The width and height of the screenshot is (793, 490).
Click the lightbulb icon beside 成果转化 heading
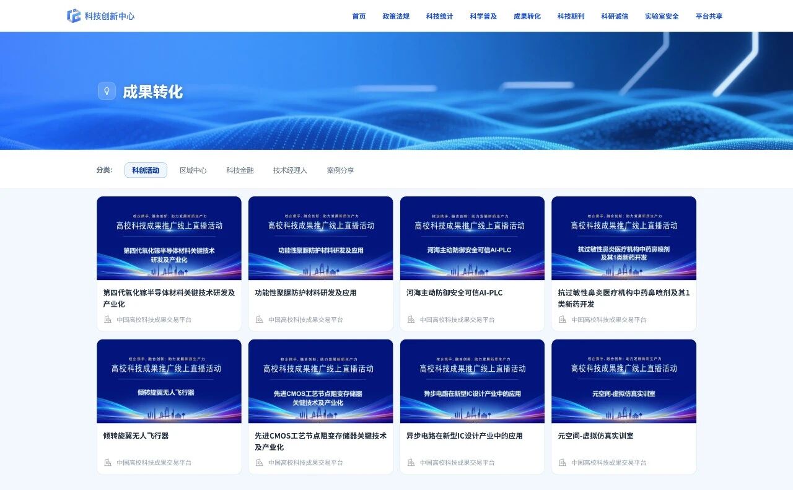pos(107,91)
